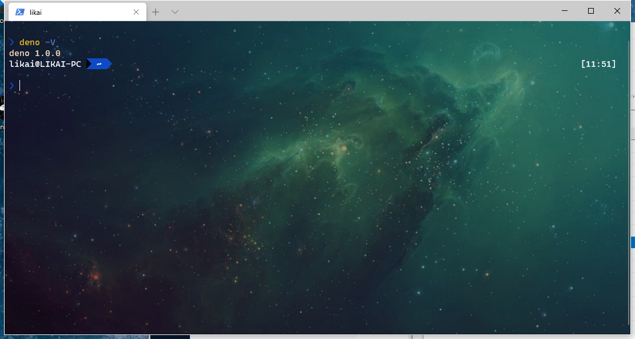Viewport: 635px width, 339px height.
Task: Click the likai@LIKAI-PC prompt text
Action: (x=45, y=64)
